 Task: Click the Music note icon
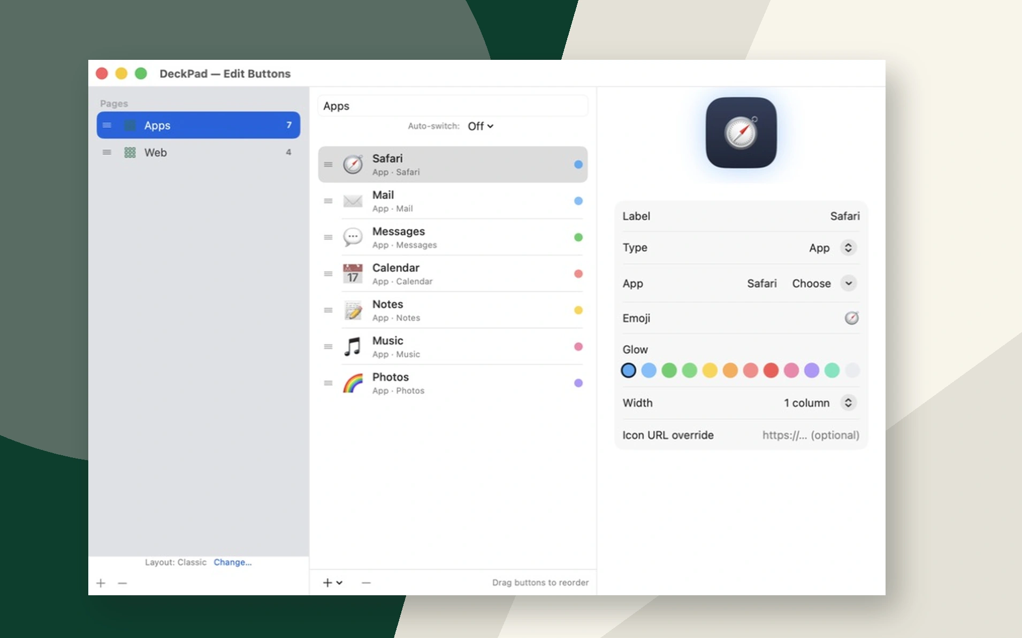click(353, 346)
